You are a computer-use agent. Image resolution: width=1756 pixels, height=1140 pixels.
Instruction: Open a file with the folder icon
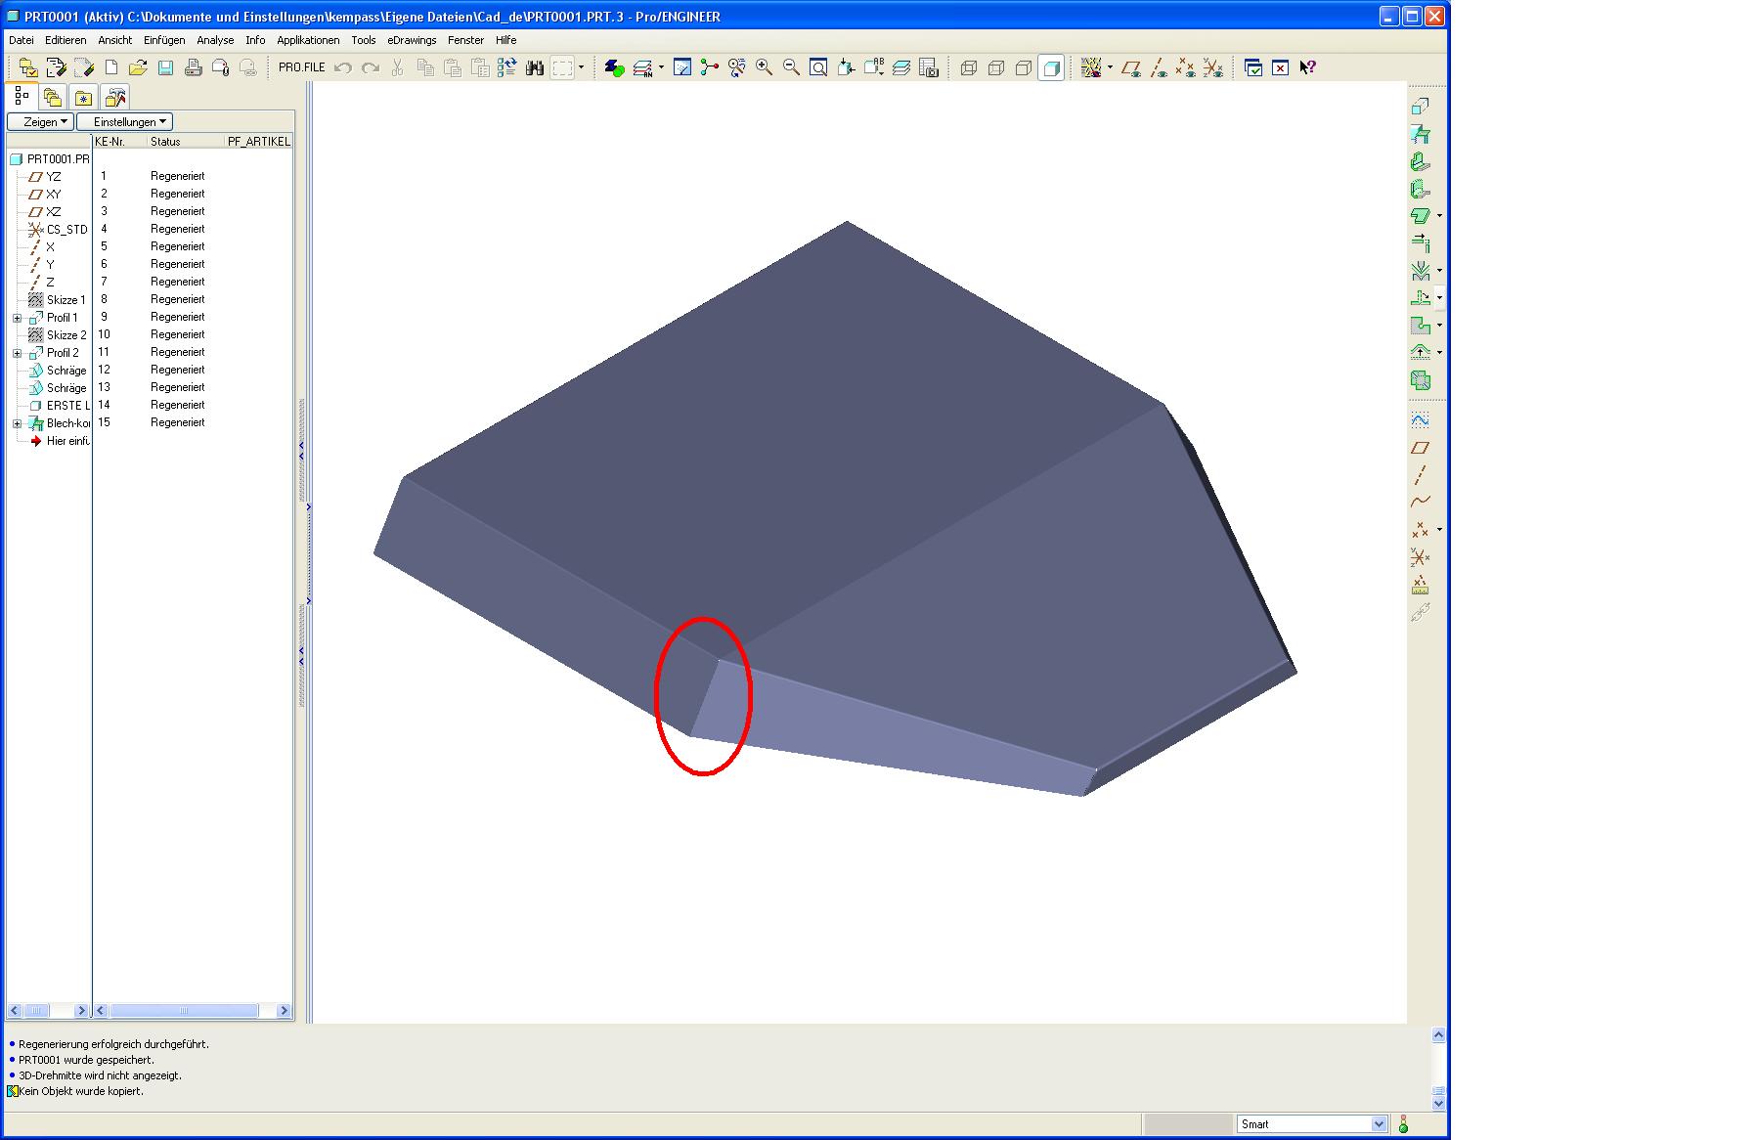tap(138, 67)
